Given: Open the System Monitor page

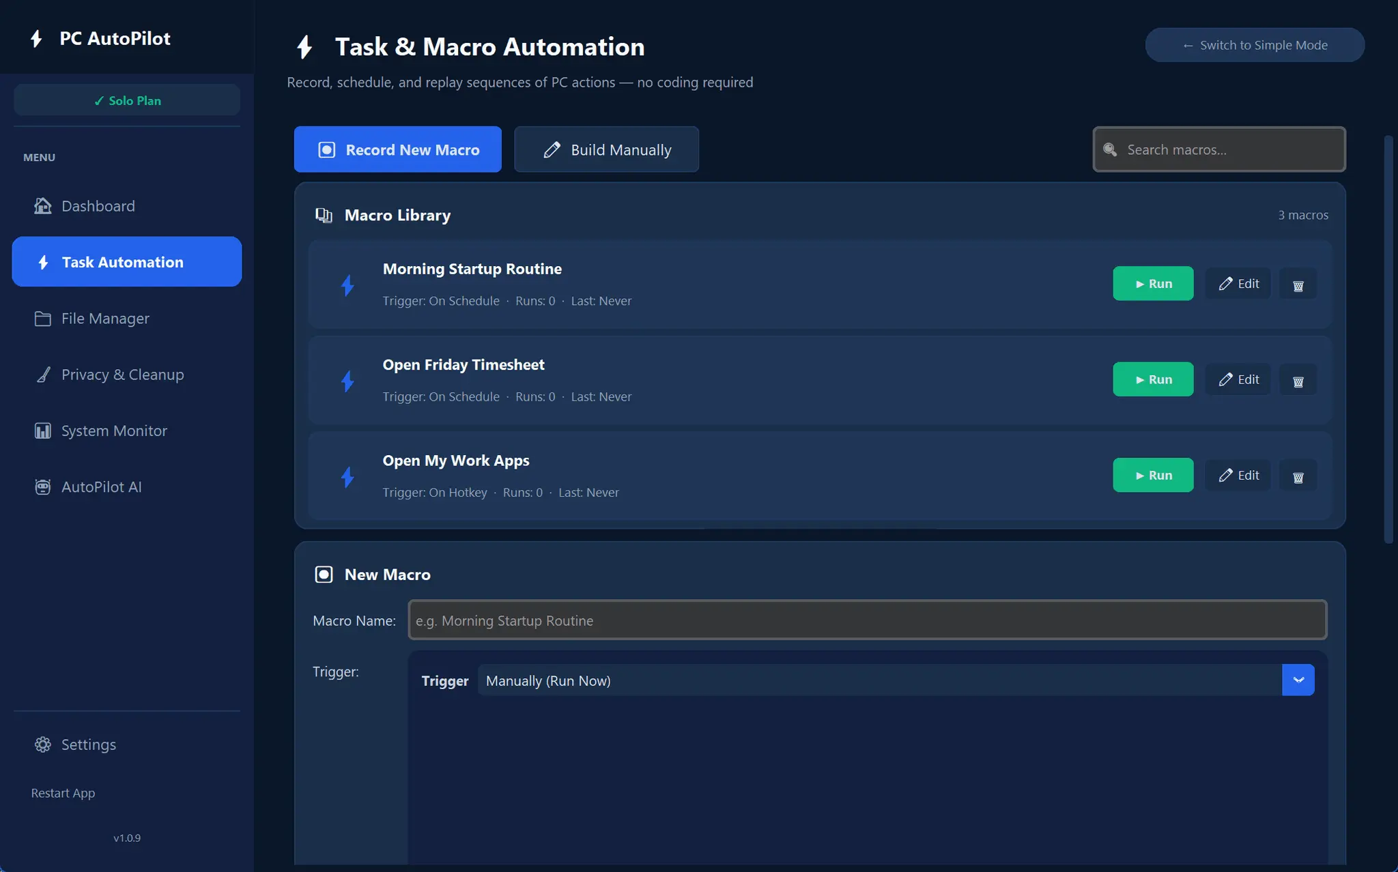Looking at the screenshot, I should pyautogui.click(x=127, y=431).
